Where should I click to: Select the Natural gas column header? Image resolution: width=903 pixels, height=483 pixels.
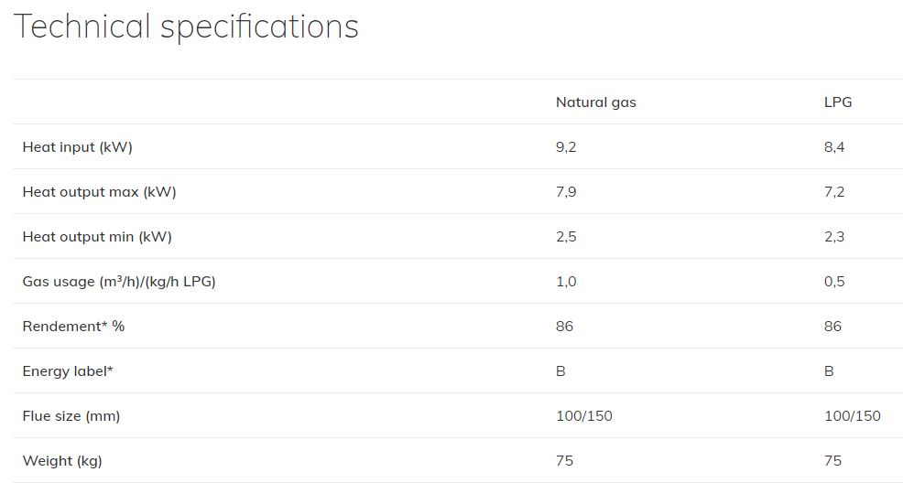point(595,102)
